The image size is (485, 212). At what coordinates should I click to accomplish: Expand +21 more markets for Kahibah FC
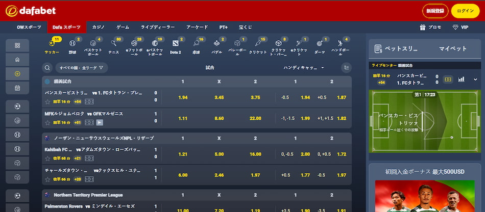tap(78, 158)
